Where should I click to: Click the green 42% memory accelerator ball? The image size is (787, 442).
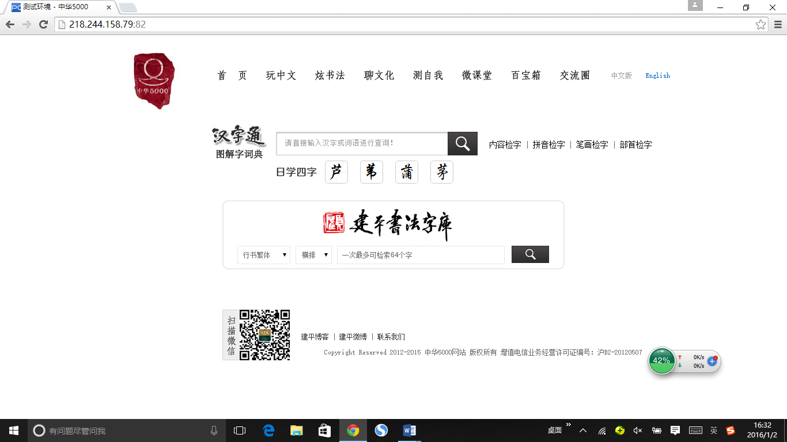tap(661, 361)
